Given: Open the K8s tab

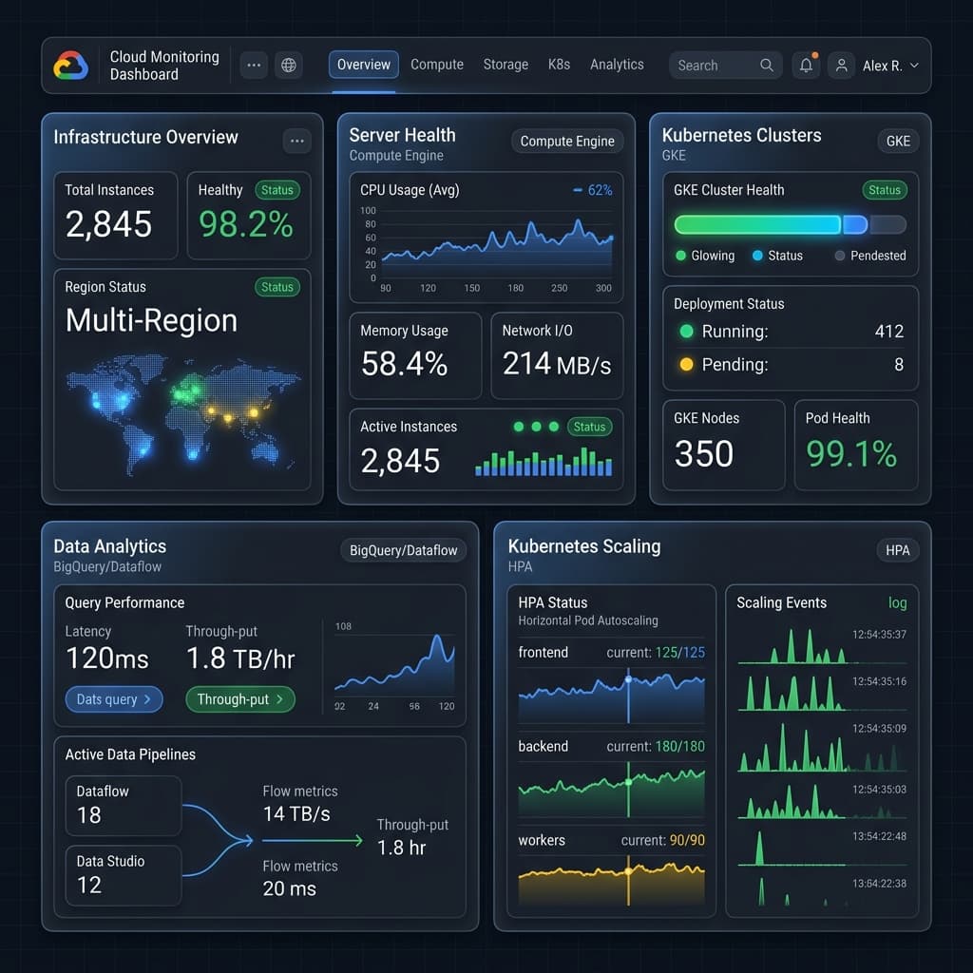Looking at the screenshot, I should (x=559, y=65).
